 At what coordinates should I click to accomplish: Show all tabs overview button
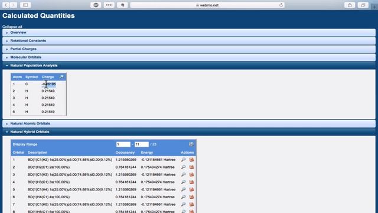click(363, 5)
